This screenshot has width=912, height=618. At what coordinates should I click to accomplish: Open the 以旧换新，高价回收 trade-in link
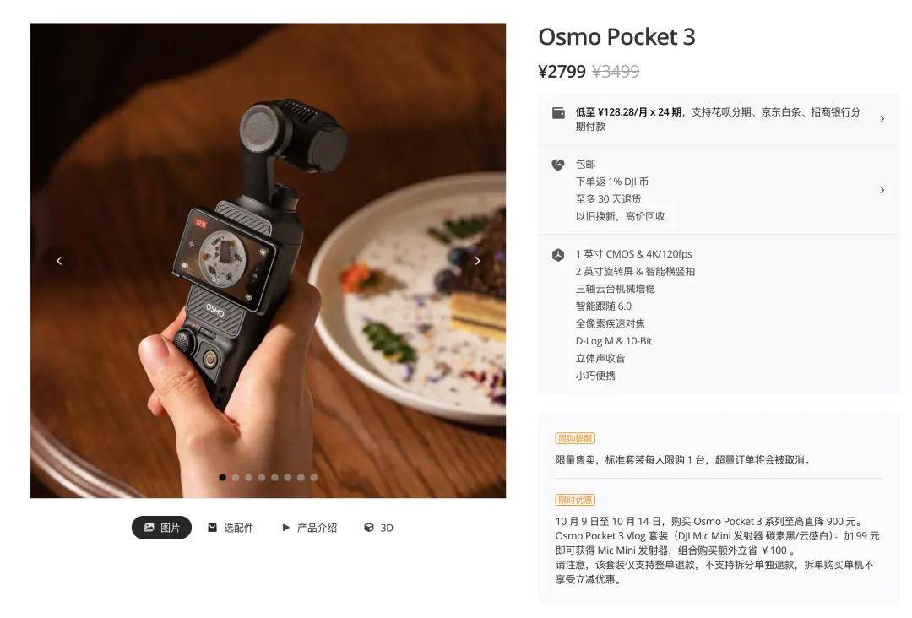pyautogui.click(x=620, y=216)
